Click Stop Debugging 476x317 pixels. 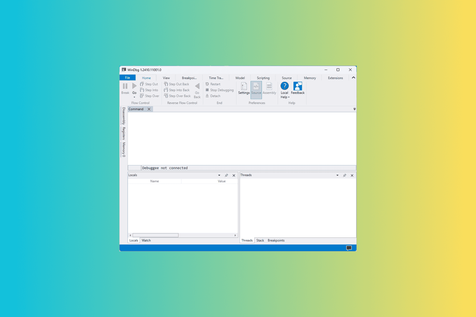point(219,90)
